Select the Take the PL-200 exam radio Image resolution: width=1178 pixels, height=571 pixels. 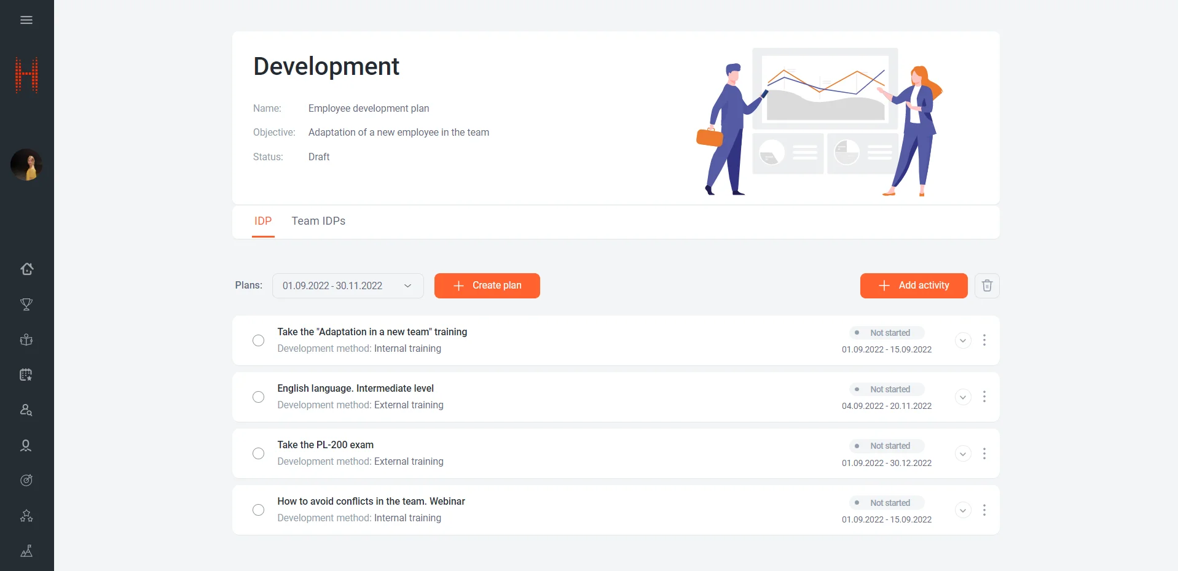pyautogui.click(x=259, y=453)
